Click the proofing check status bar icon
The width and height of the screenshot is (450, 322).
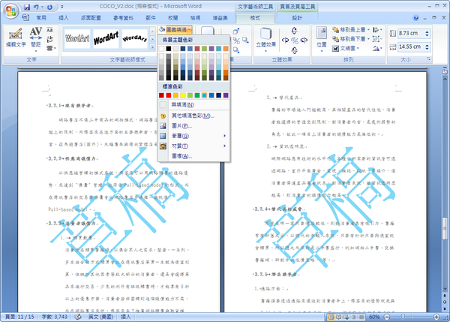pyautogui.click(x=78, y=317)
